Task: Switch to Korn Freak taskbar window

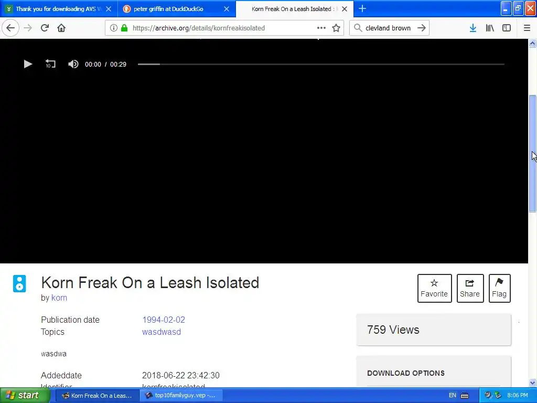Action: (x=96, y=396)
